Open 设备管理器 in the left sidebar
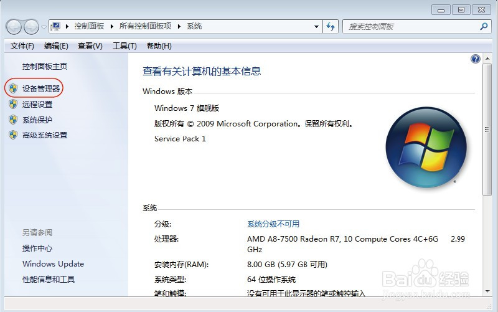 [41, 88]
